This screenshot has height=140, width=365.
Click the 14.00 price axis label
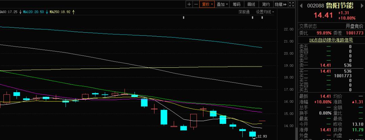[289, 126]
